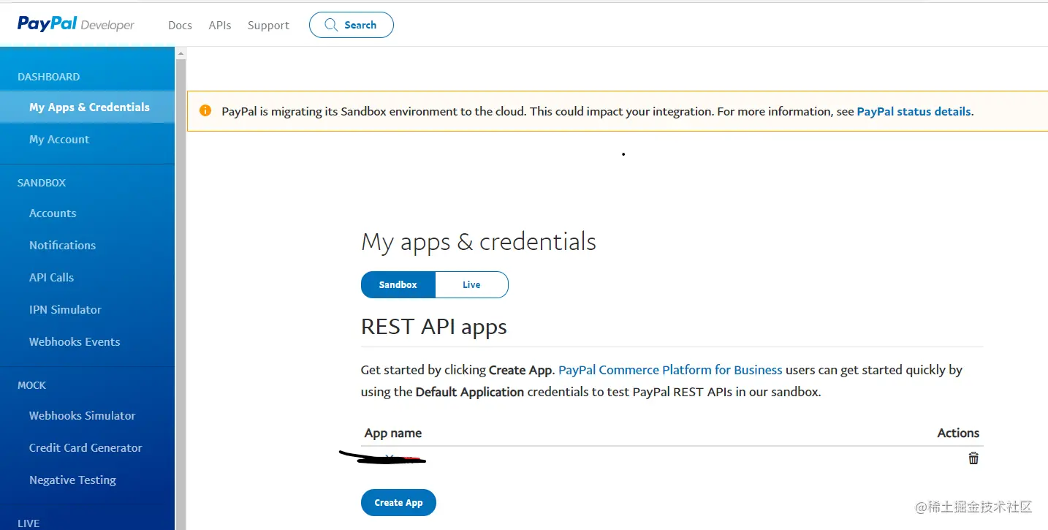Open Negative Testing in sidebar
1048x530 pixels.
(72, 480)
